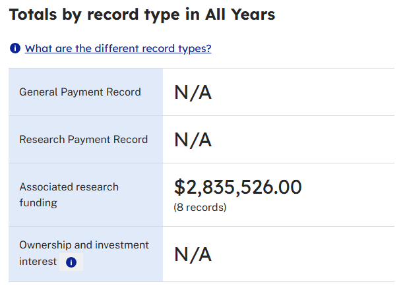The width and height of the screenshot is (403, 290).
Task: Click the 'Totals by record type' heading
Action: point(142,15)
